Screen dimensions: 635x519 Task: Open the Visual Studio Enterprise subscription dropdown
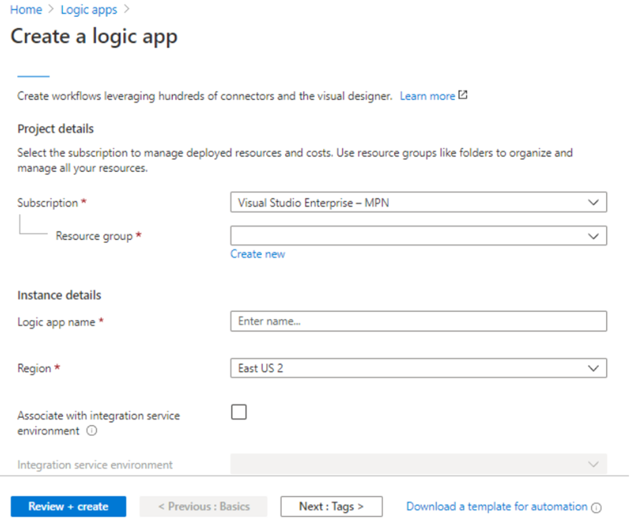pyautogui.click(x=419, y=202)
